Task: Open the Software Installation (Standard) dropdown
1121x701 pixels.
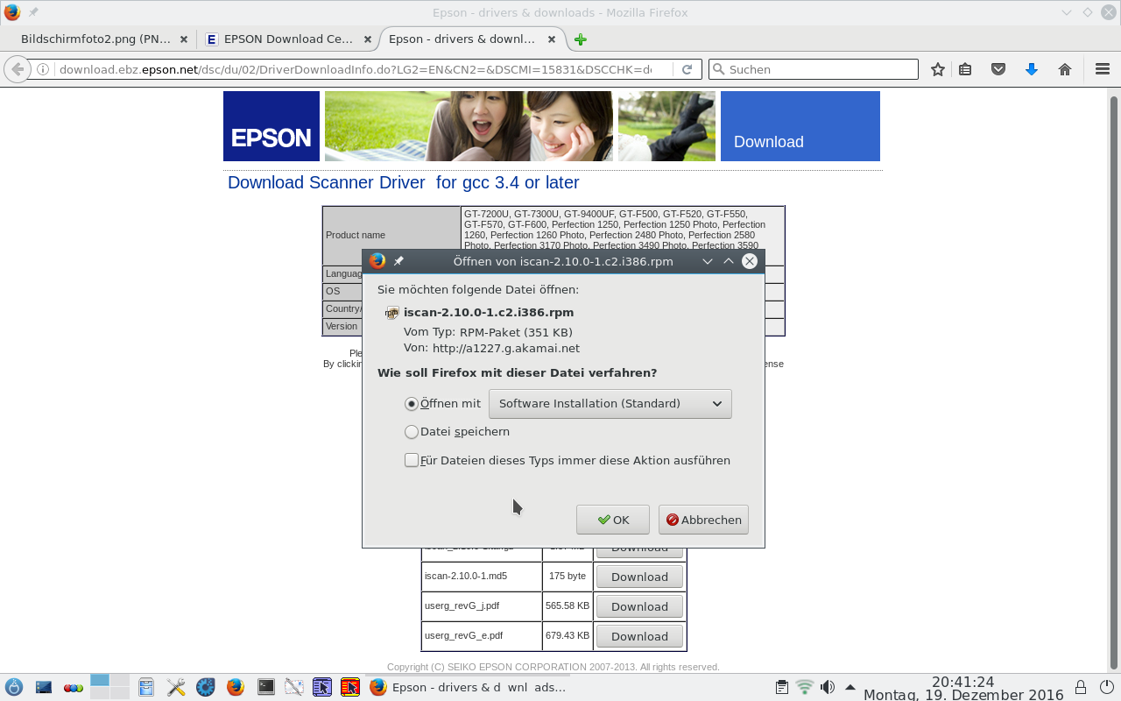Action: [x=610, y=404]
